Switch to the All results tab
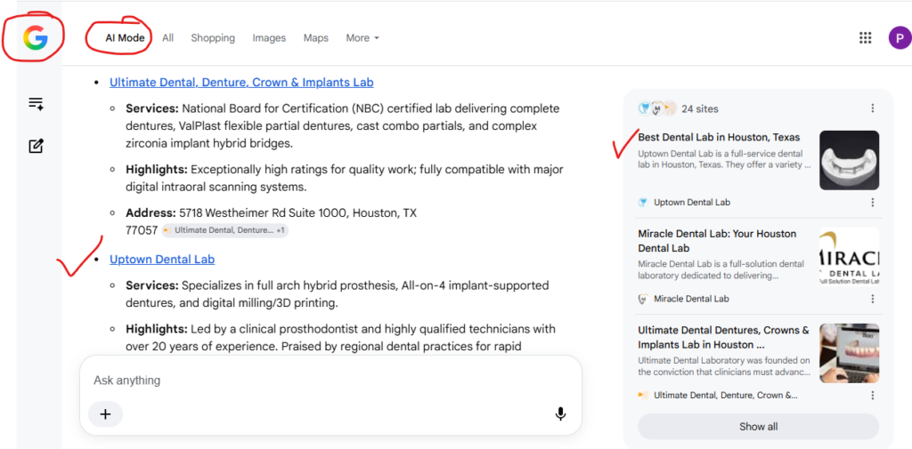 click(168, 37)
